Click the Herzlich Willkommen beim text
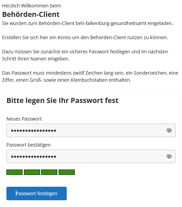 click(31, 6)
